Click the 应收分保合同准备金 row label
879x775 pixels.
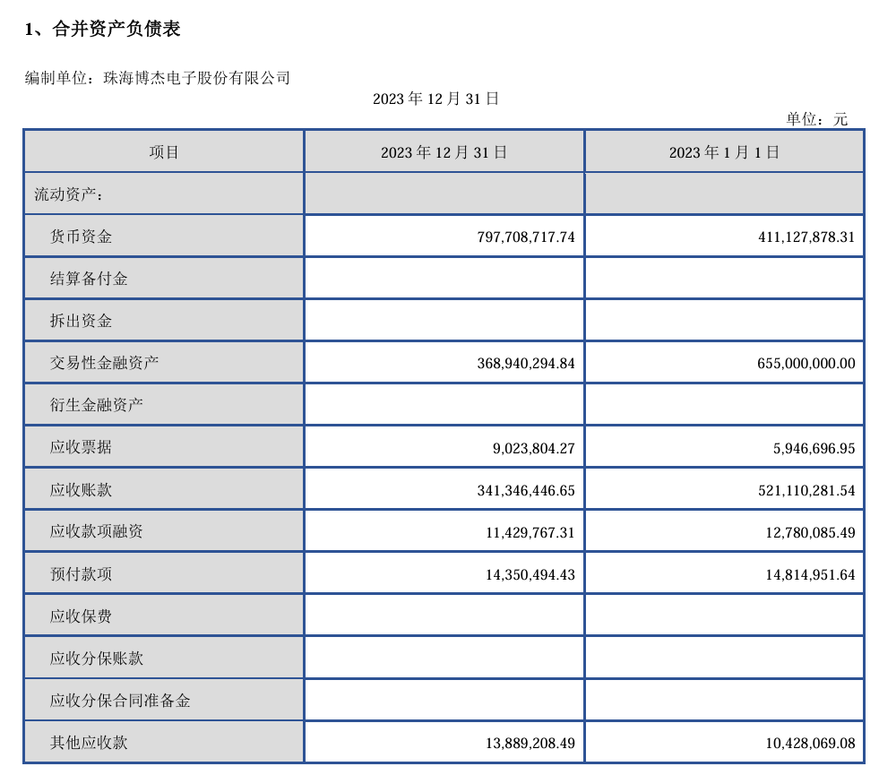(x=120, y=701)
